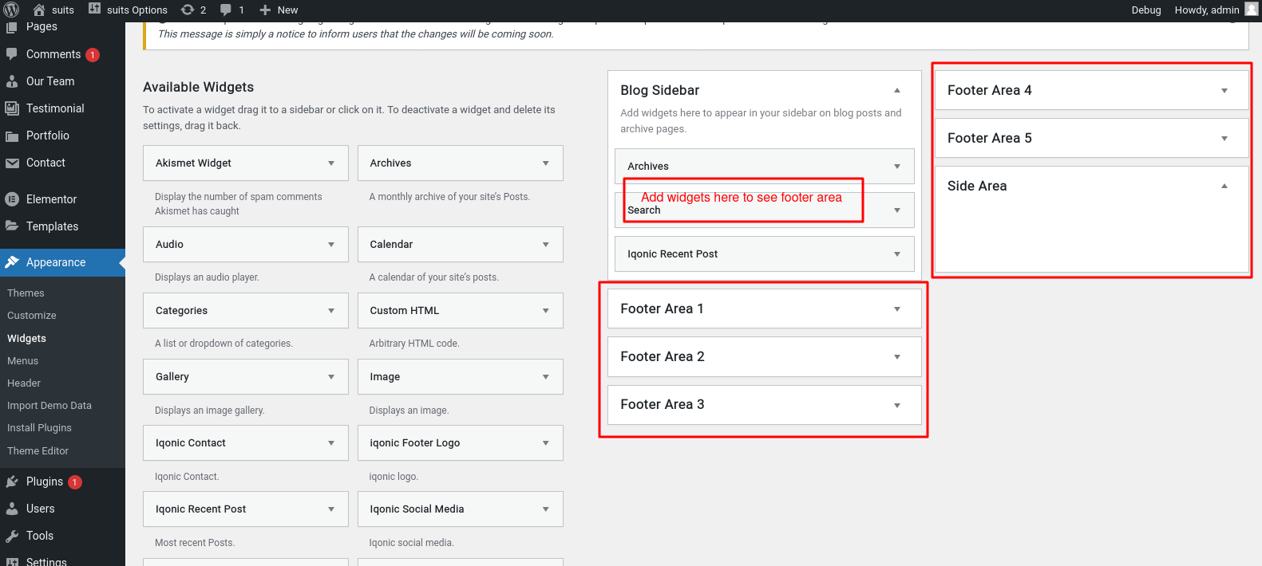Viewport: 1262px width, 566px height.
Task: Click the Users sidebar icon
Action: pyautogui.click(x=12, y=509)
